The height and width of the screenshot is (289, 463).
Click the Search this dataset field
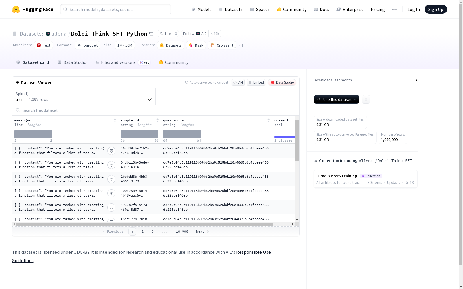click(x=156, y=110)
